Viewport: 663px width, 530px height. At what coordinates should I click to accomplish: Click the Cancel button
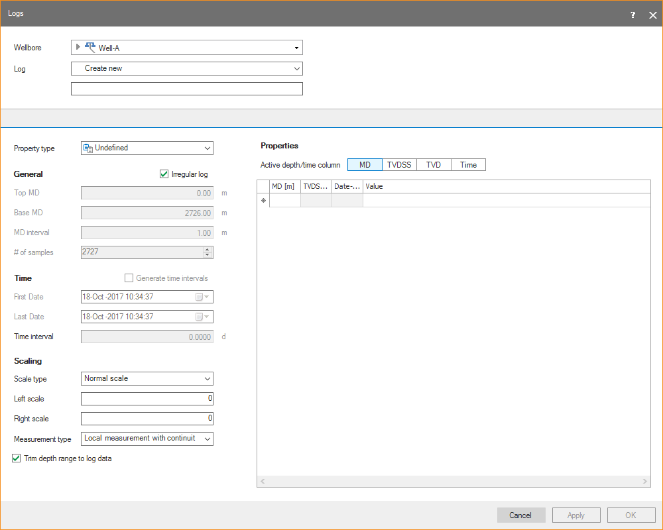[x=520, y=515]
